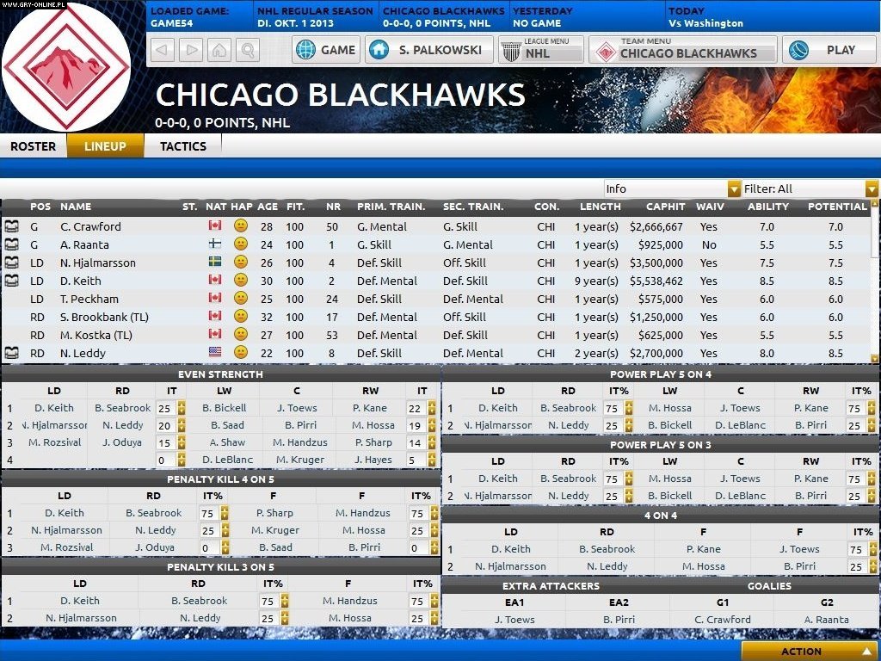This screenshot has height=661, width=881.
Task: Click the navigation forward arrow
Action: tap(191, 50)
